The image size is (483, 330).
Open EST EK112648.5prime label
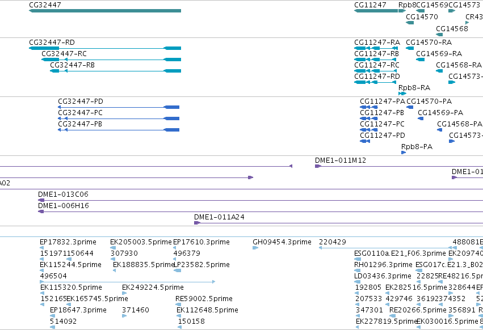pyautogui.click(x=207, y=310)
